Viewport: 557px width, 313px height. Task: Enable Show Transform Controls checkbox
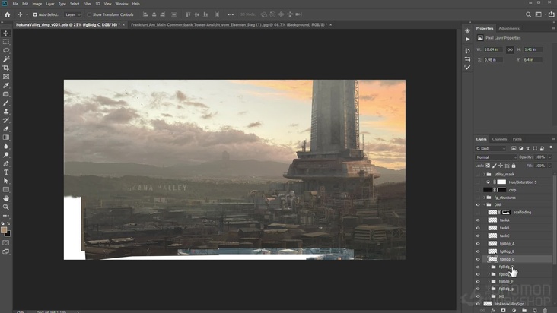coord(89,14)
